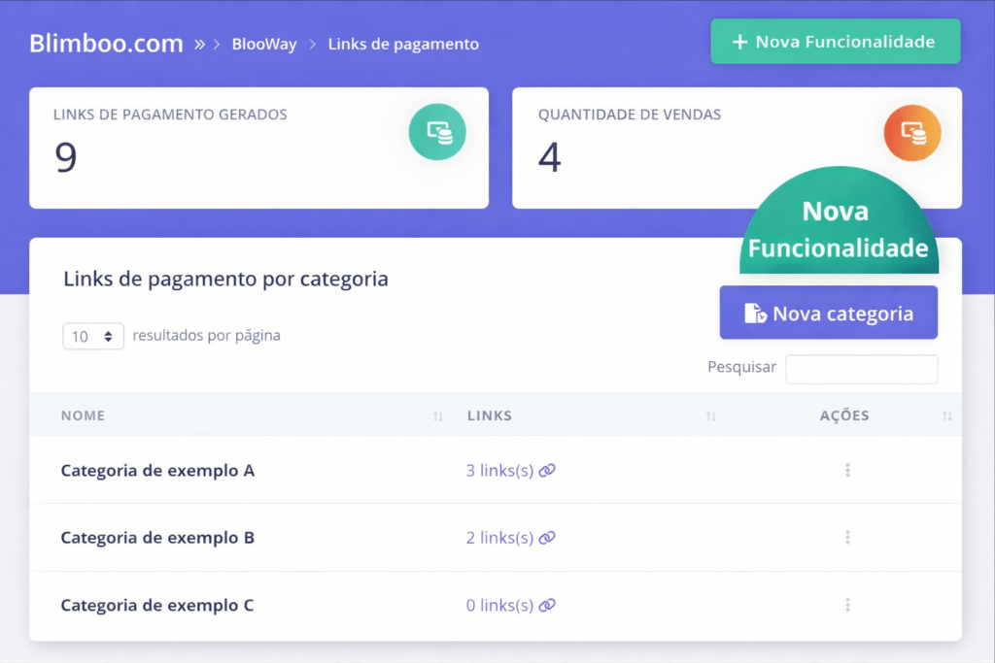Open the results per page dropdown
The height and width of the screenshot is (663, 995).
[93, 336]
